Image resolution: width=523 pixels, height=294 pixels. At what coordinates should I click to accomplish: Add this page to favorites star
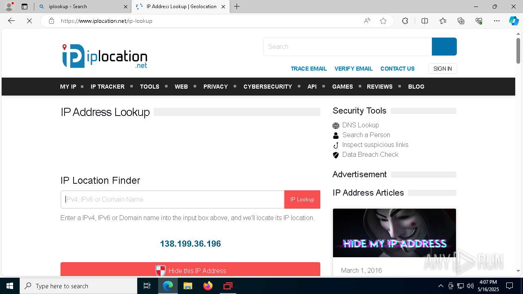(383, 21)
